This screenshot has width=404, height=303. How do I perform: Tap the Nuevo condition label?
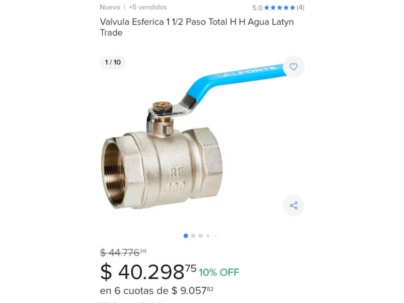[110, 7]
